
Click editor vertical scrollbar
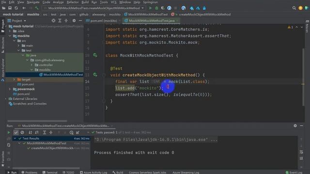click(x=303, y=77)
